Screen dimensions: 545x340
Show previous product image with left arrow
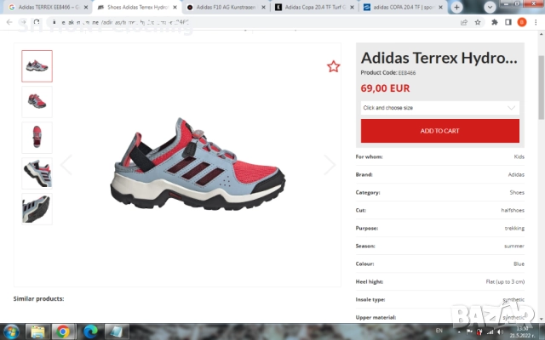[x=66, y=165]
